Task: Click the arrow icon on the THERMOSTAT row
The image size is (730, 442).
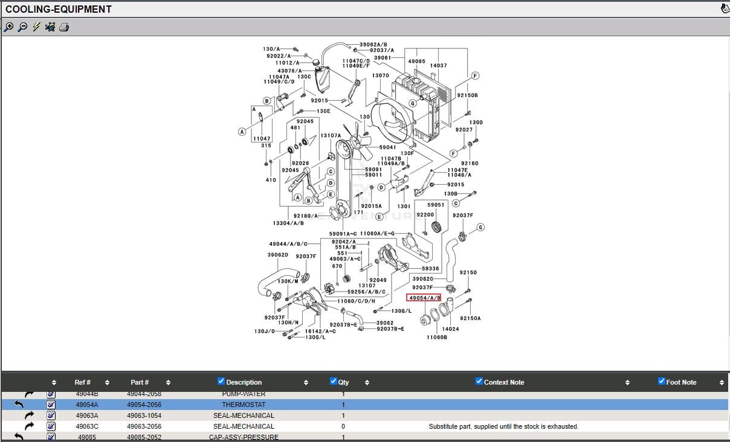Action: pyautogui.click(x=19, y=405)
